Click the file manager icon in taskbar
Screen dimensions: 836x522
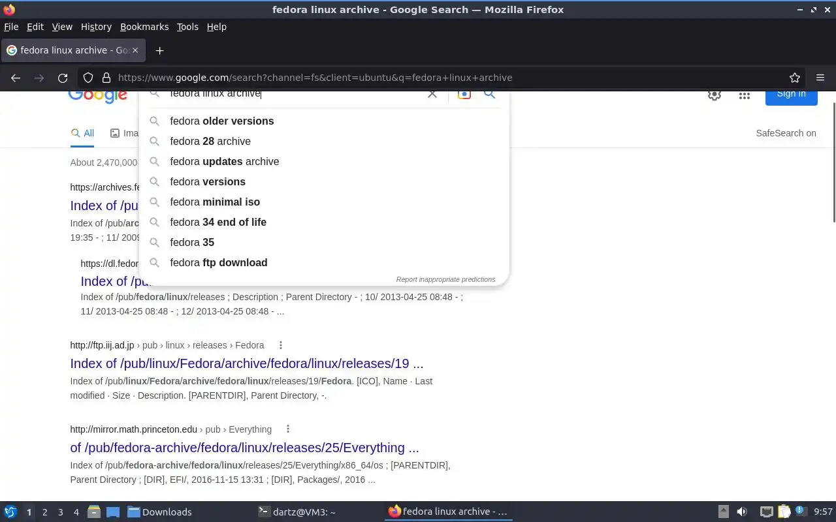pyautogui.click(x=94, y=512)
